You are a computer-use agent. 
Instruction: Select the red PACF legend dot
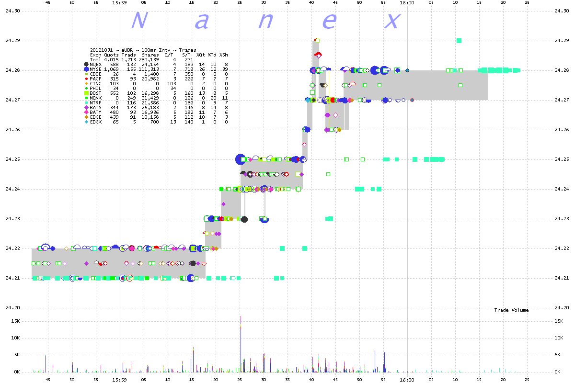86,79
